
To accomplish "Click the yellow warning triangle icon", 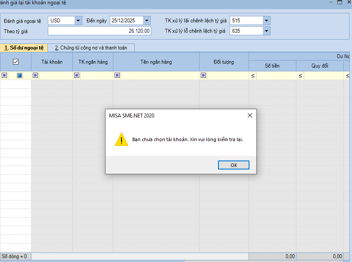I will (x=121, y=140).
